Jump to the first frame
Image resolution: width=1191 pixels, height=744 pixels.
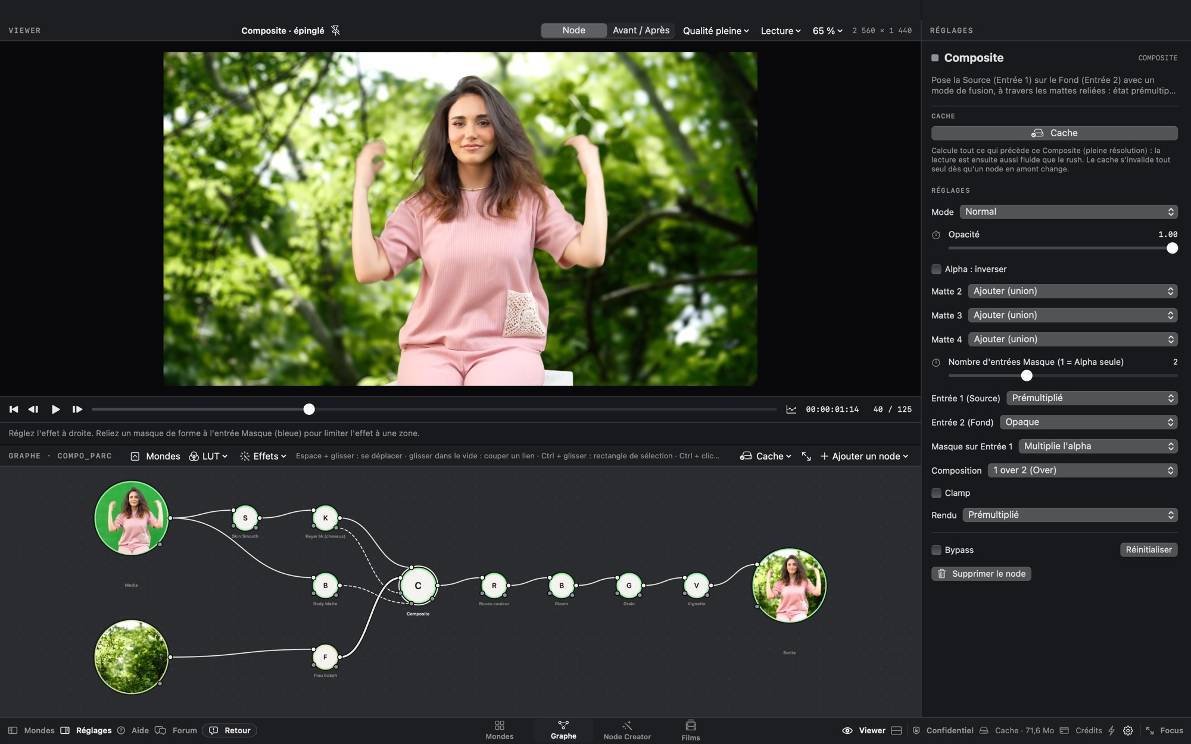point(14,409)
